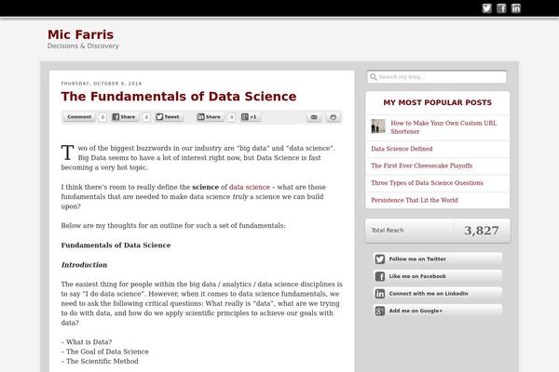559x372 pixels.
Task: Click the Google +1 share button
Action: click(x=249, y=117)
